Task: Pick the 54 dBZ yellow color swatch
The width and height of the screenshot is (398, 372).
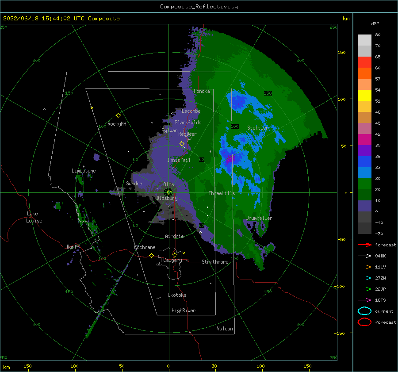Action: tap(364, 96)
